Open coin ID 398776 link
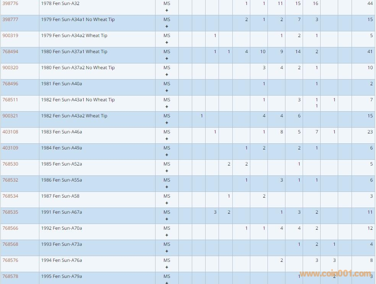 point(10,3)
